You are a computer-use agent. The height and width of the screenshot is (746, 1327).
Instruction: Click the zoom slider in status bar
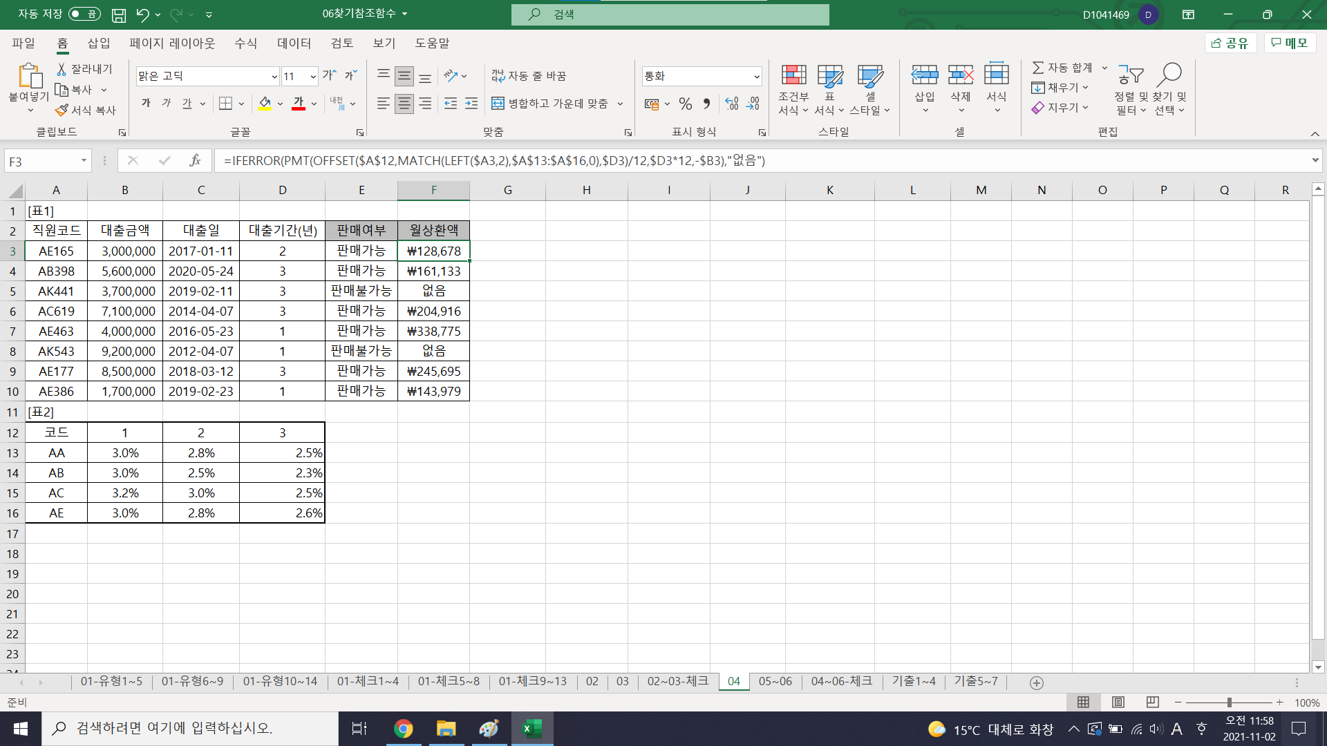[1229, 702]
